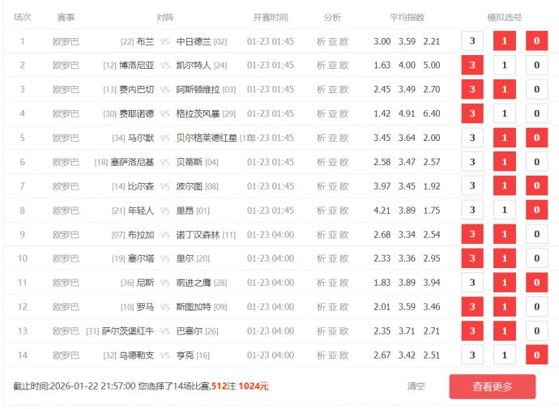559x409 pixels.
Task: Toggle the 1 (draw) pick for match 4
Action: click(504, 114)
